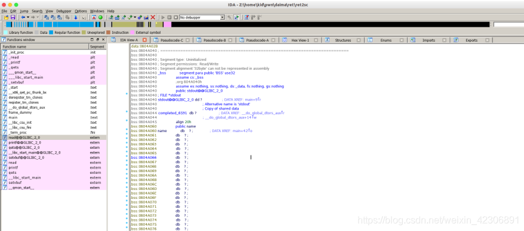Open the Edit menu

[x=13, y=11]
